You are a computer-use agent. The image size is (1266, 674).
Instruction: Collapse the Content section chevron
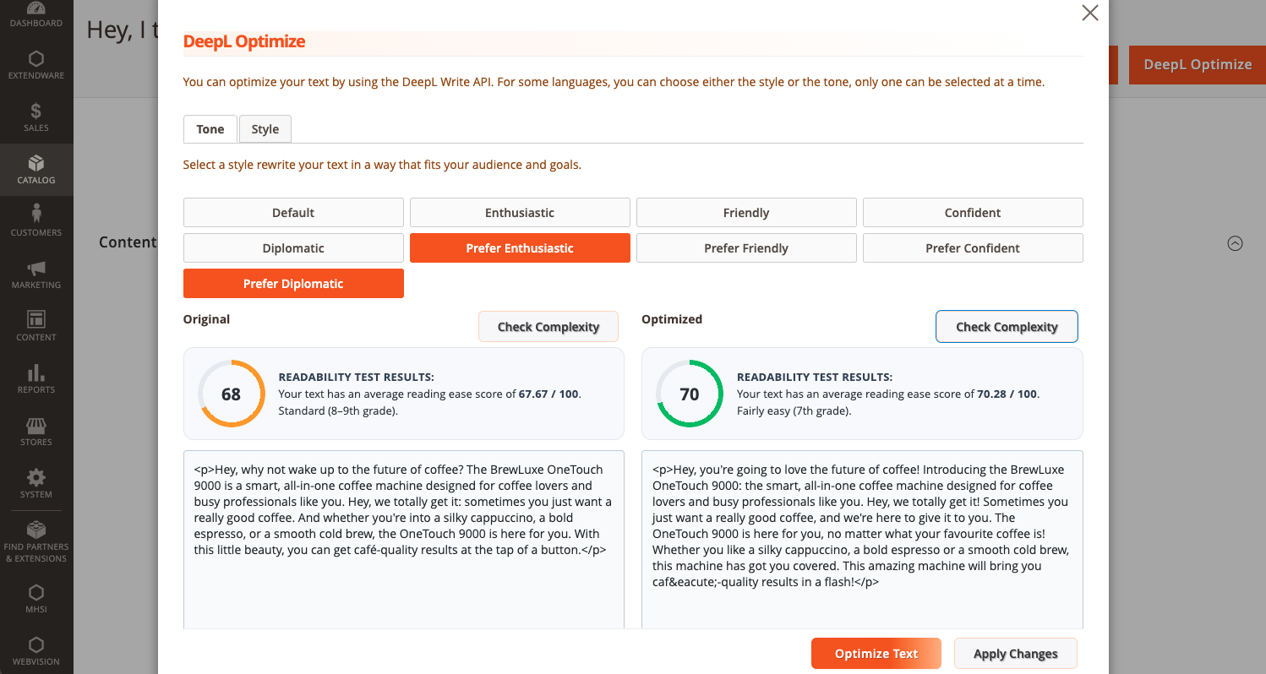(1235, 243)
